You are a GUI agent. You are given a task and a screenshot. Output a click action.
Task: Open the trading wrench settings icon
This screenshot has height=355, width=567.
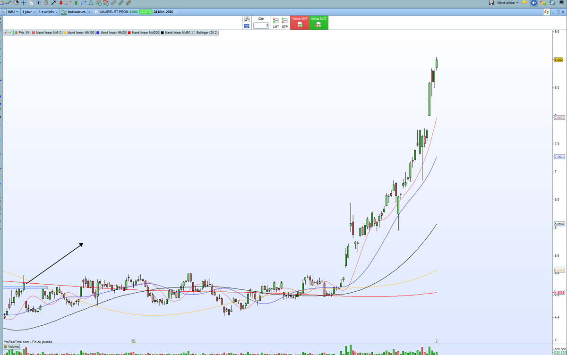point(246,19)
